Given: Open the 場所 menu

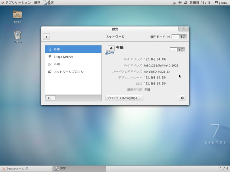Looking at the screenshot, I should [37, 3].
